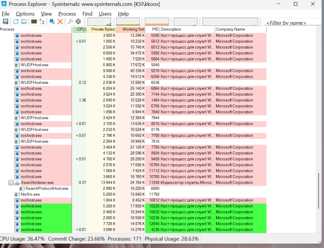Open the process Properties icon

pos(52,22)
